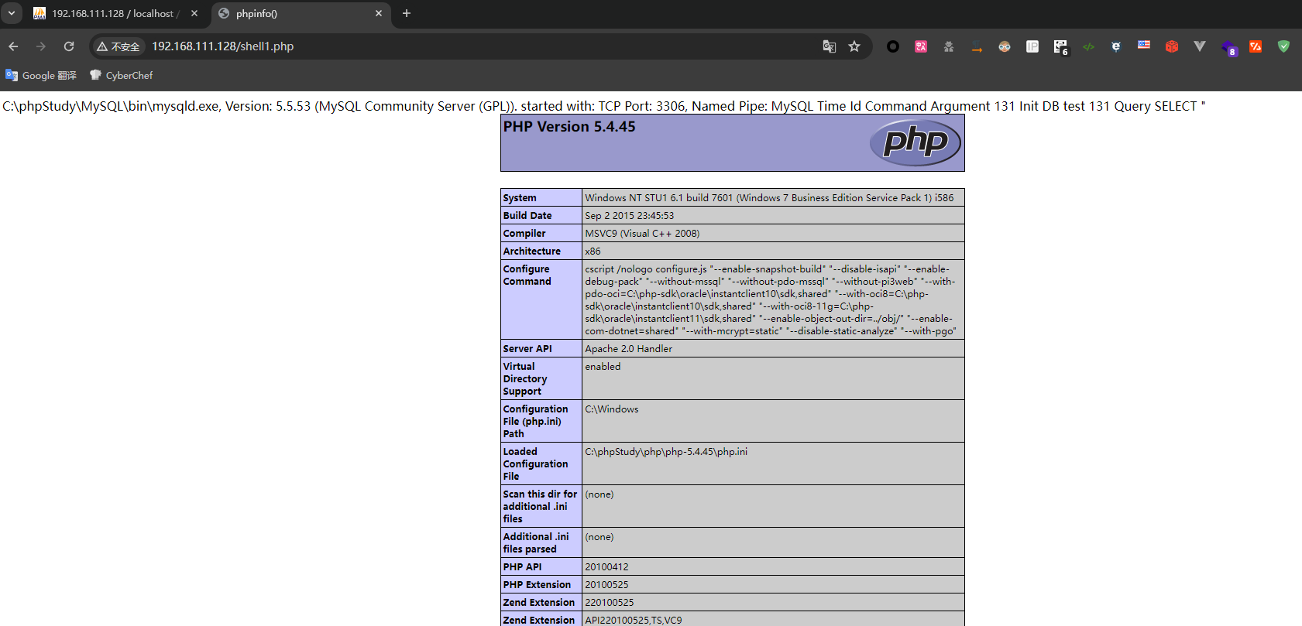The height and width of the screenshot is (626, 1302).
Task: Click the PHP logo image
Action: [916, 142]
